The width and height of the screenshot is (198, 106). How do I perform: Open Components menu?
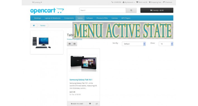69,18
